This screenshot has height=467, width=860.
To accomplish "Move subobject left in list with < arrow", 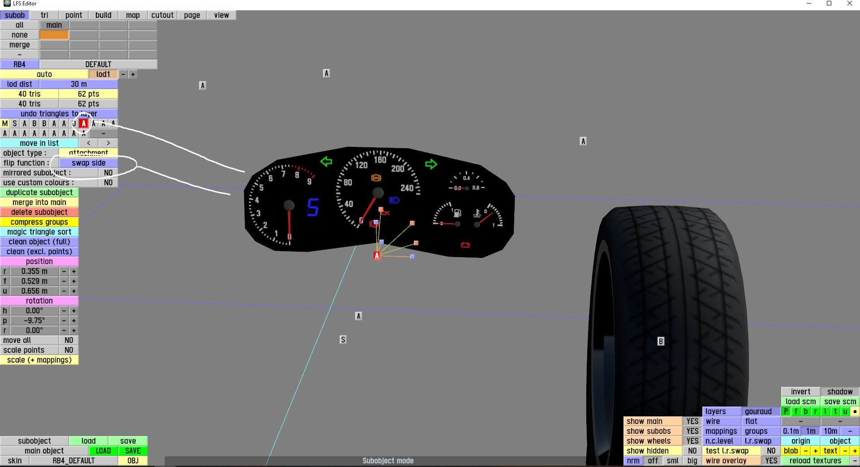I will coord(89,143).
